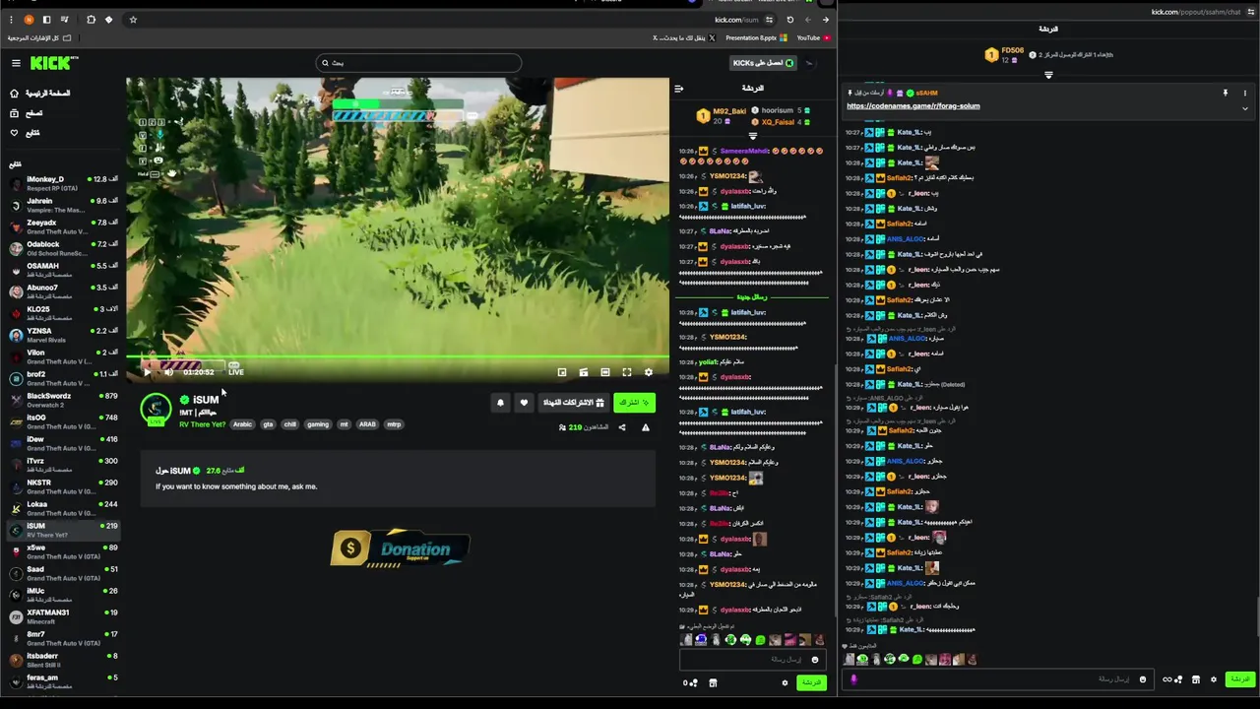The width and height of the screenshot is (1260, 709).
Task: Collapse the chat panel arrow icon
Action: coord(678,89)
